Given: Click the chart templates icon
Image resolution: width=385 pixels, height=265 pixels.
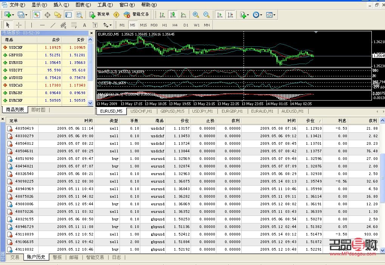Looking at the screenshot, I should [x=269, y=15].
